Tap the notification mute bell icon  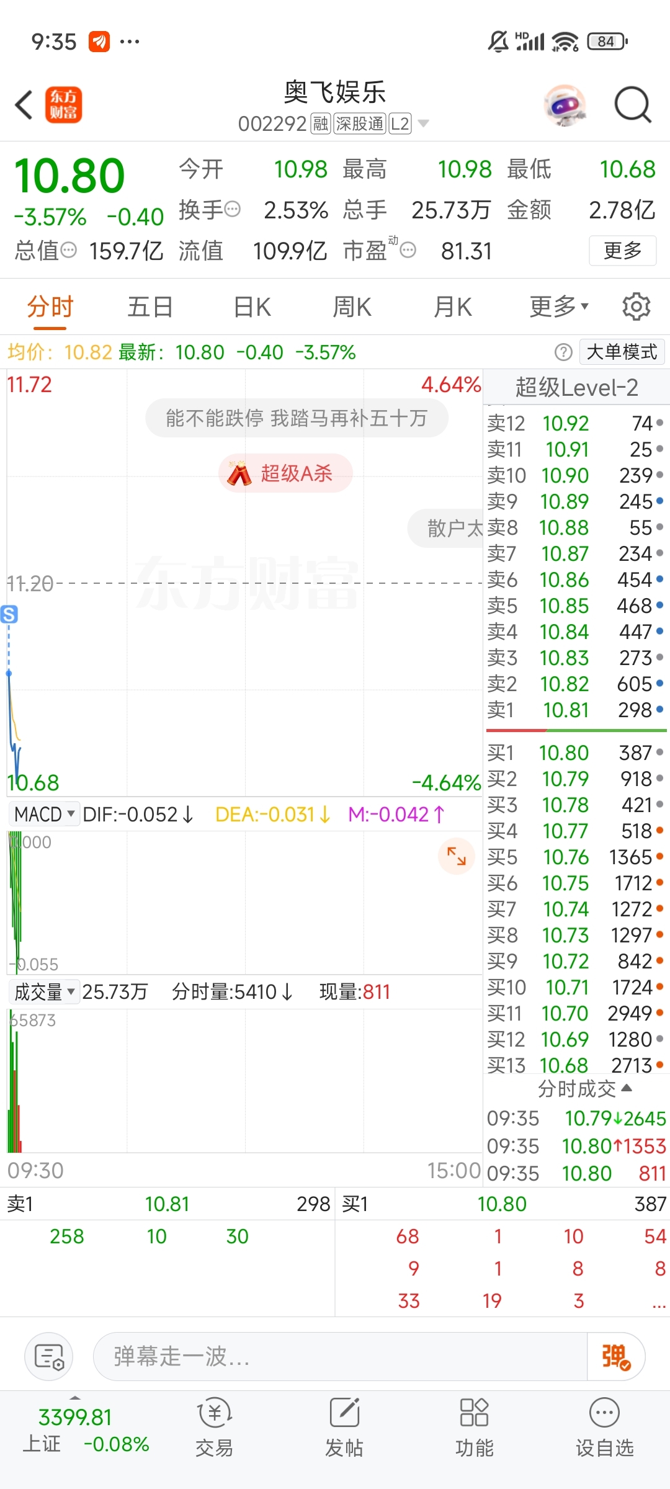coord(498,42)
